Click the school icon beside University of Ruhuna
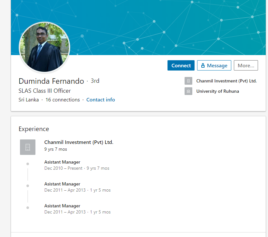Viewport: 268px width, 237px height. [188, 91]
